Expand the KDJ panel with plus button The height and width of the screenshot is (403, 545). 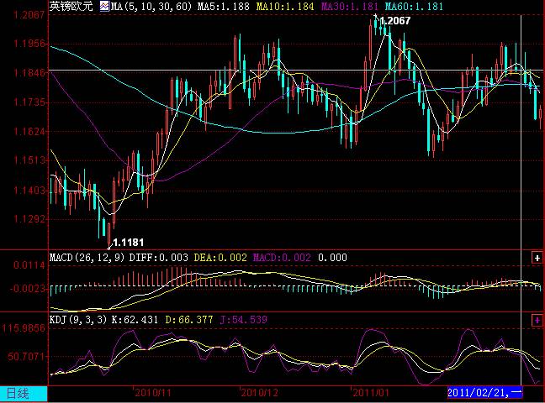(537, 320)
